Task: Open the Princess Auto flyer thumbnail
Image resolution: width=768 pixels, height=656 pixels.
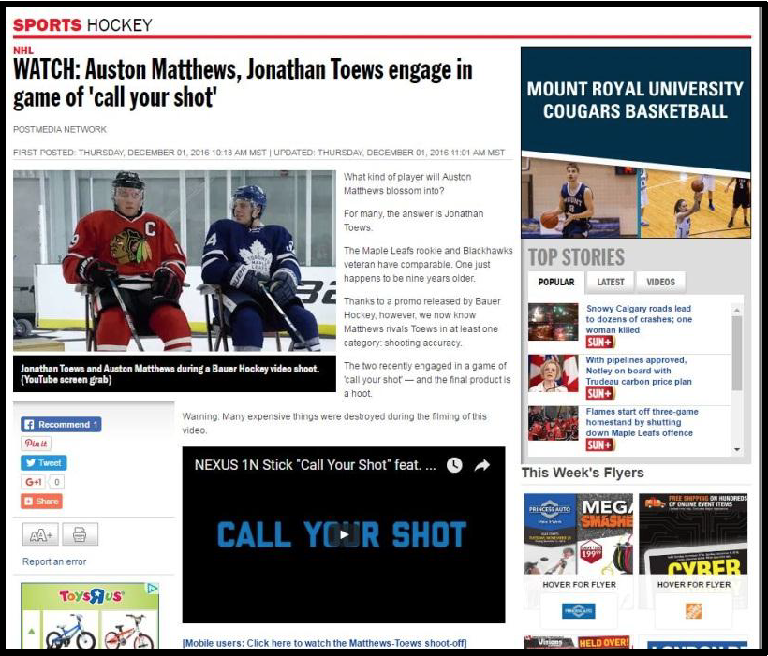Action: pos(579,533)
